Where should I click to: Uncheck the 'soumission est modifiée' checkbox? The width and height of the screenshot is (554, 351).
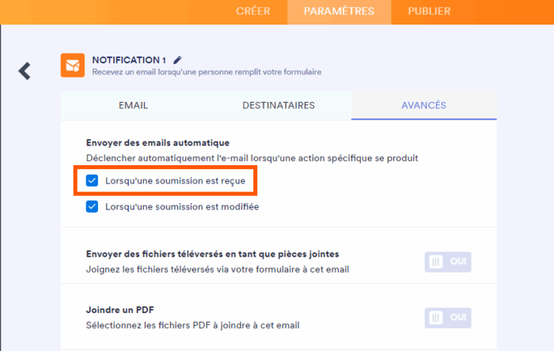point(92,207)
